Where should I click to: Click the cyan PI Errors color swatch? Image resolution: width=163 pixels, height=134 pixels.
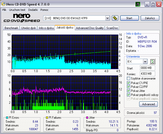point(7,118)
